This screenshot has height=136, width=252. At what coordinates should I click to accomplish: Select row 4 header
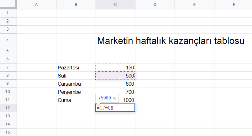coord(8,40)
